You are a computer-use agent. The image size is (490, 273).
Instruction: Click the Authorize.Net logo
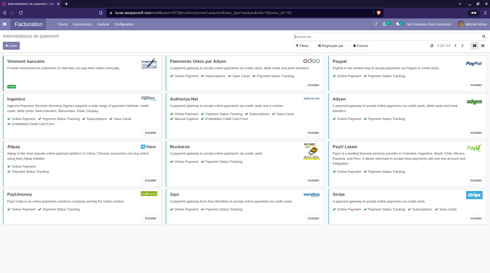(x=311, y=98)
